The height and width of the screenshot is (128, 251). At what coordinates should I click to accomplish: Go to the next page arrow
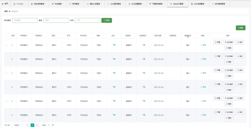(x=37, y=125)
